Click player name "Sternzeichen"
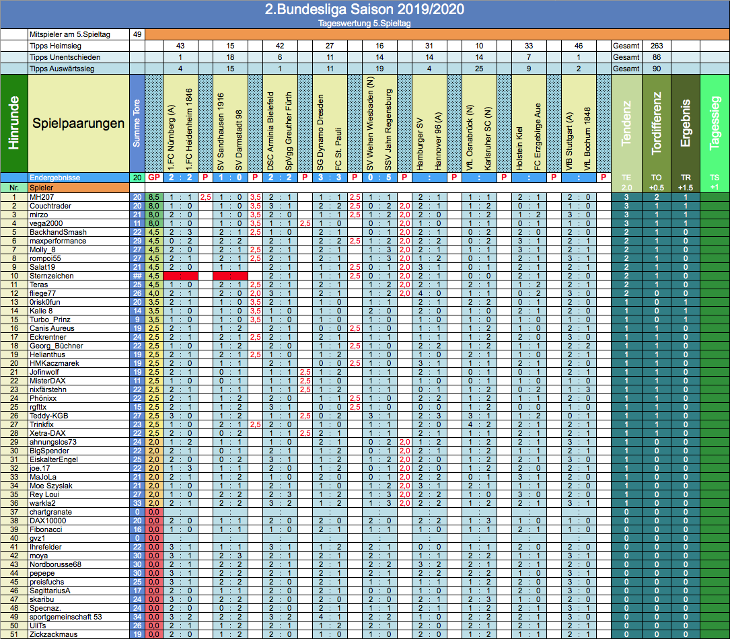Image resolution: width=730 pixels, height=639 pixels. click(x=52, y=276)
